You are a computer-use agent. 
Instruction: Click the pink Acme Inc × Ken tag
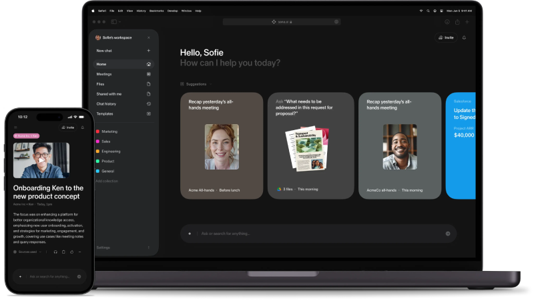click(27, 136)
